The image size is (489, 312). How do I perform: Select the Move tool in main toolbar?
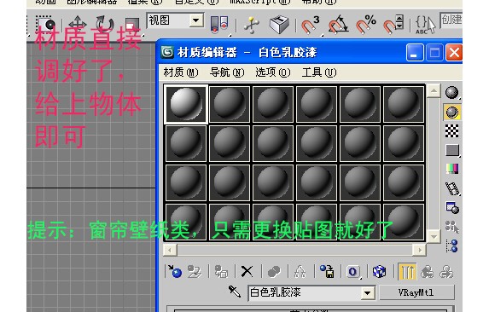77,24
